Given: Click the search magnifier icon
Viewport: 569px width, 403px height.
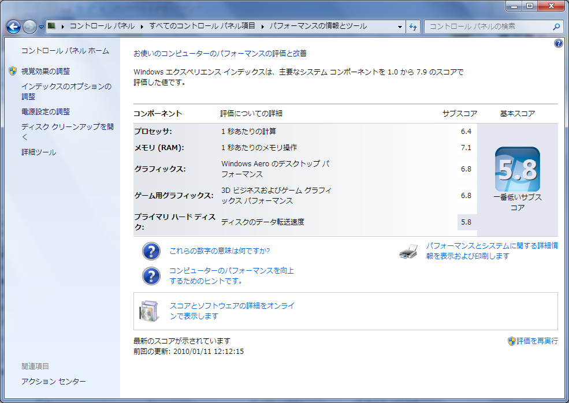Looking at the screenshot, I should point(556,27).
